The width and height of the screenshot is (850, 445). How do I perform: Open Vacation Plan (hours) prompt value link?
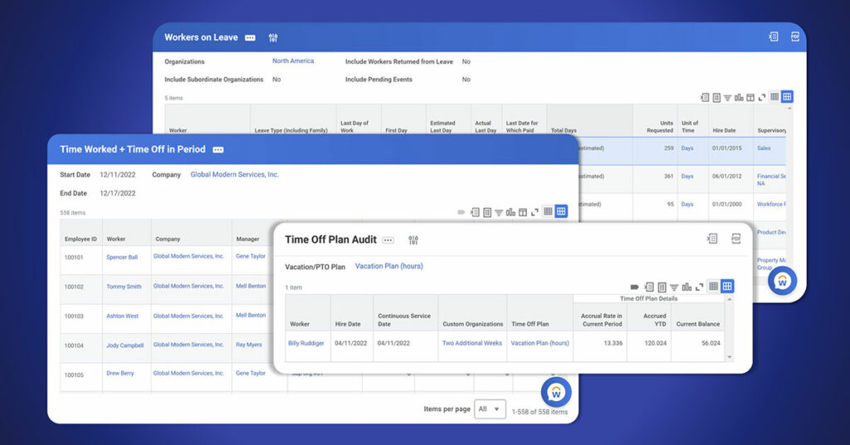388,267
